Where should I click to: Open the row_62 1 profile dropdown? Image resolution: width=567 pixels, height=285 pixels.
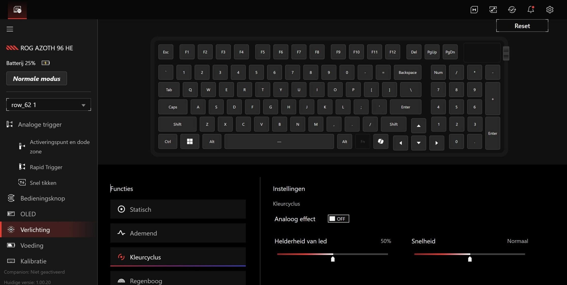(48, 105)
